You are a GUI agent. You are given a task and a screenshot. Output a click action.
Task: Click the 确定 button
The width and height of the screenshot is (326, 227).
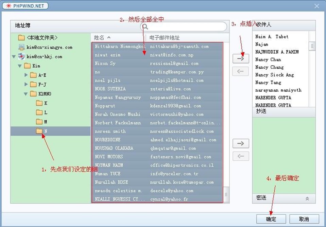click(271, 219)
